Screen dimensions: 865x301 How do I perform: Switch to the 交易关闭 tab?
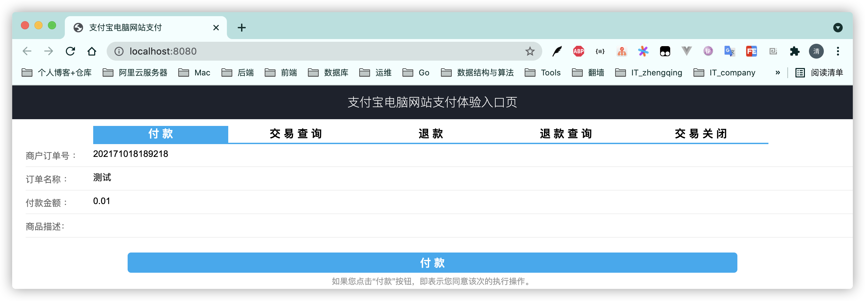701,134
